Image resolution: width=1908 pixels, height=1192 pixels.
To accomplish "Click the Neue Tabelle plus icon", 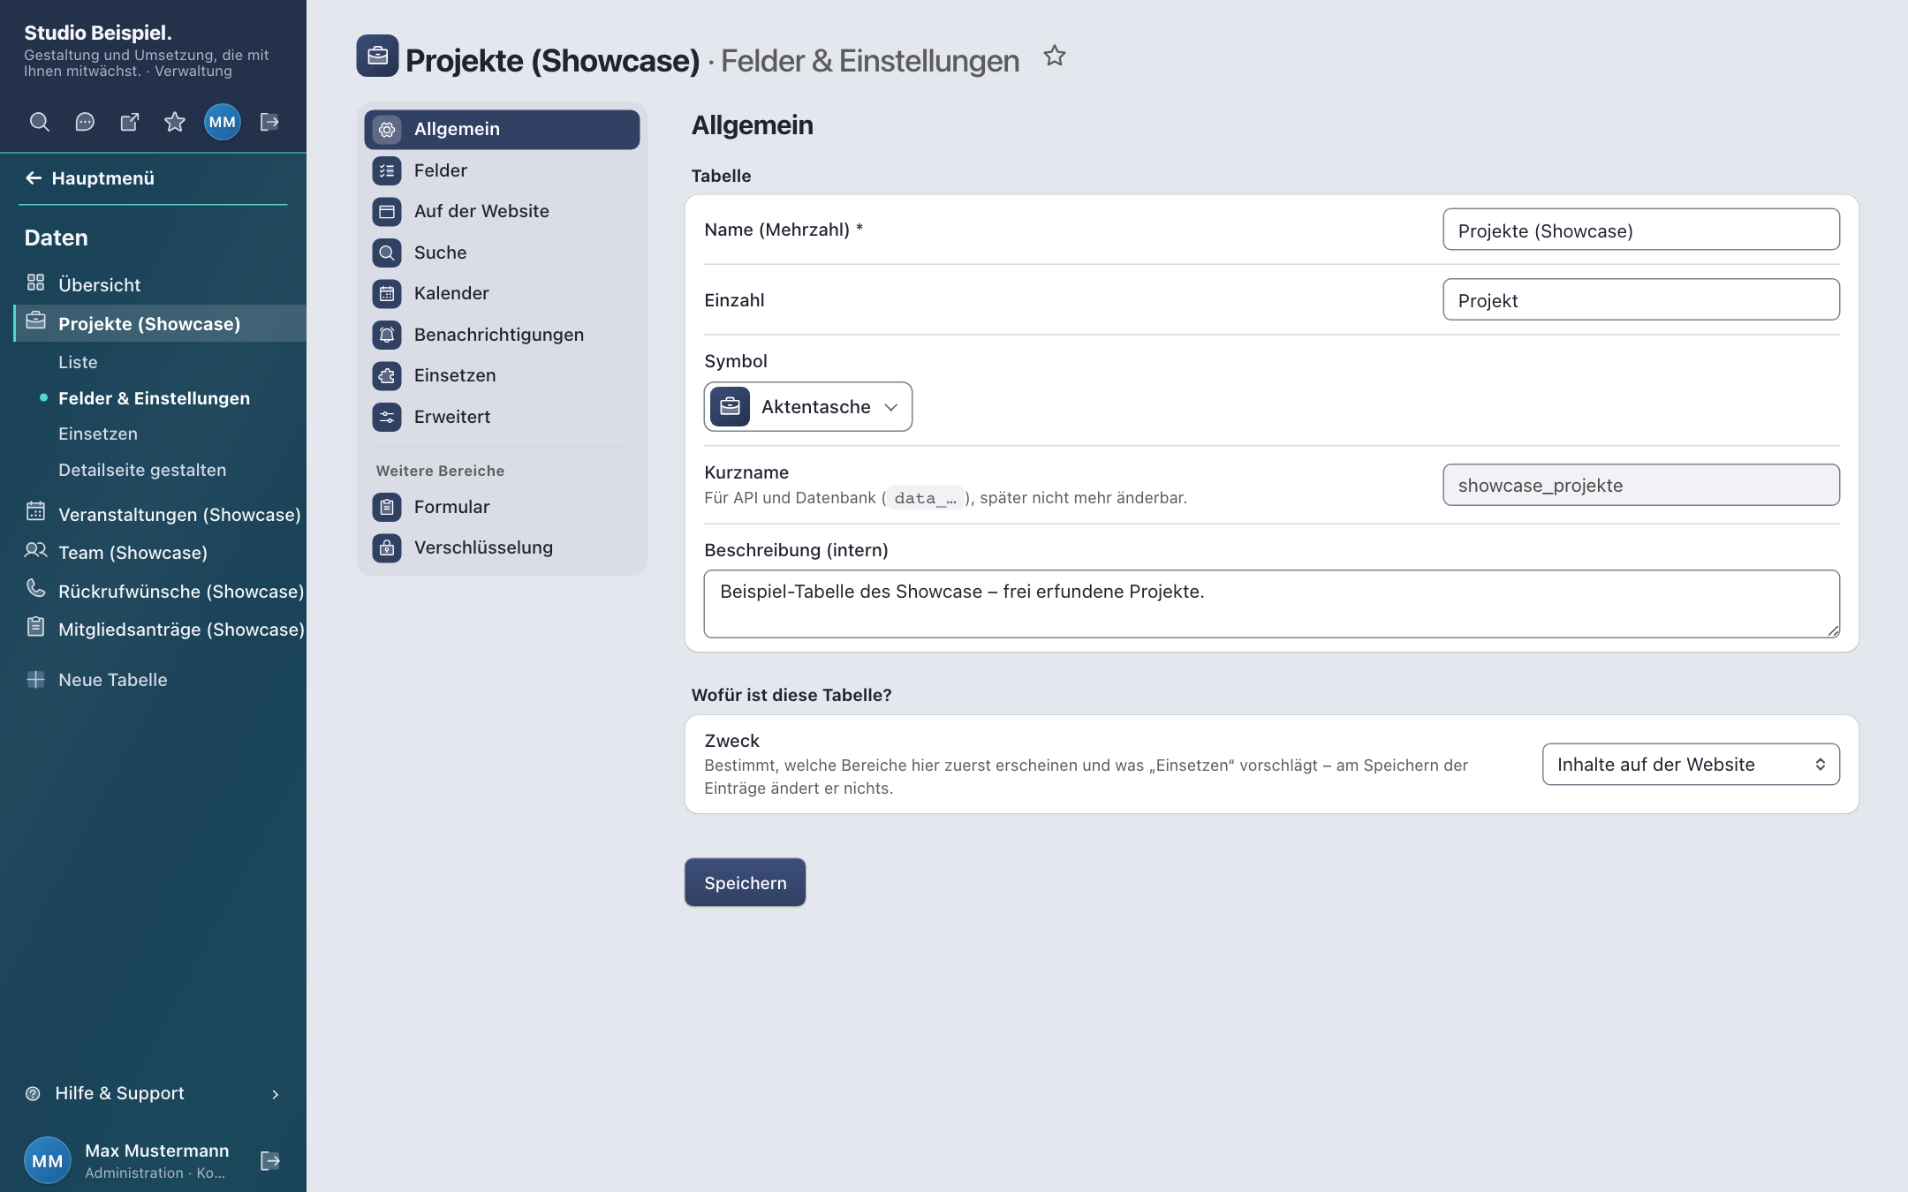I will point(35,679).
